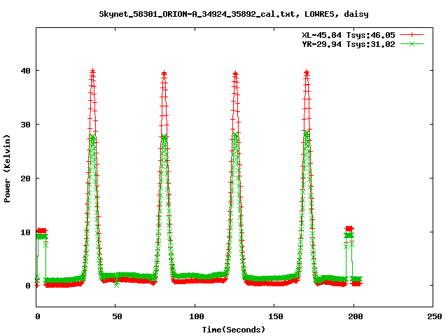Click the green YR legend line sample
The image size is (448, 336).
412,44
